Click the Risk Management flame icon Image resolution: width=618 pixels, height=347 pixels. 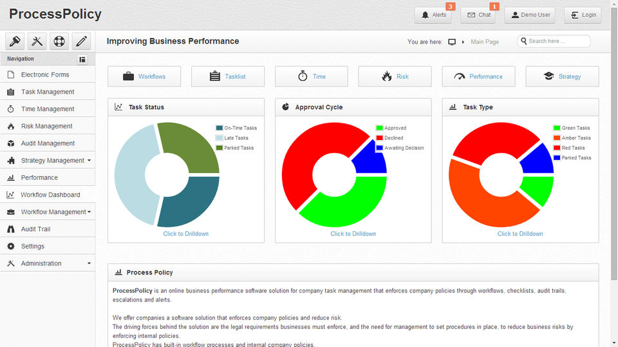pyautogui.click(x=11, y=126)
